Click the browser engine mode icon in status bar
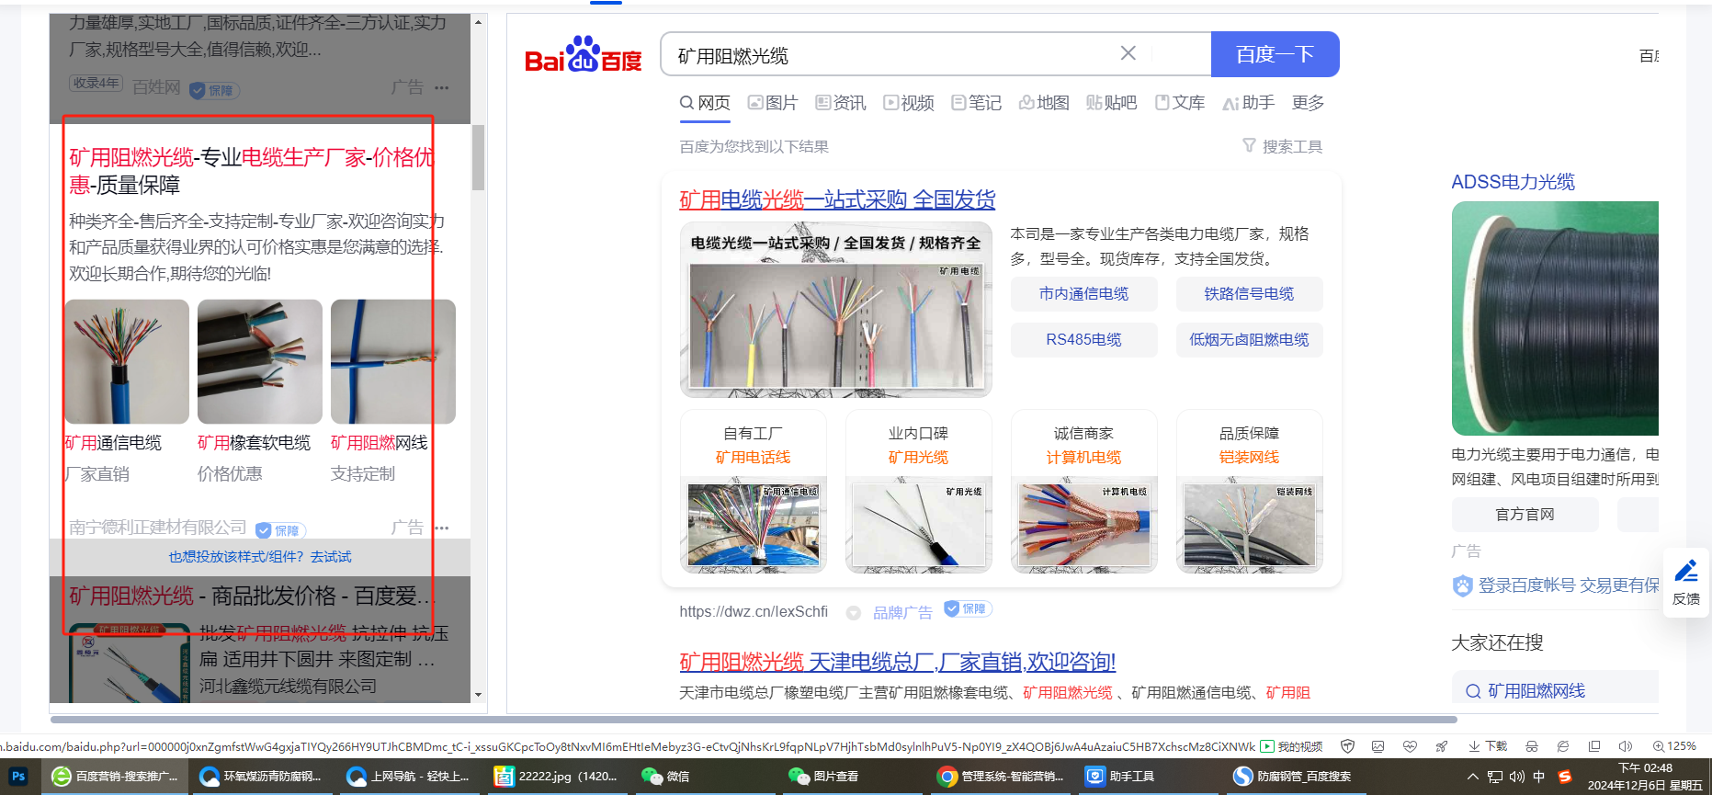Image resolution: width=1712 pixels, height=795 pixels. pyautogui.click(x=1563, y=746)
